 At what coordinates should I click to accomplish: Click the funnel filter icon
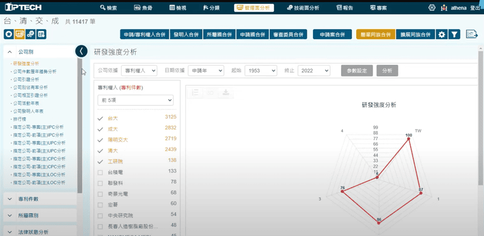pos(454,34)
